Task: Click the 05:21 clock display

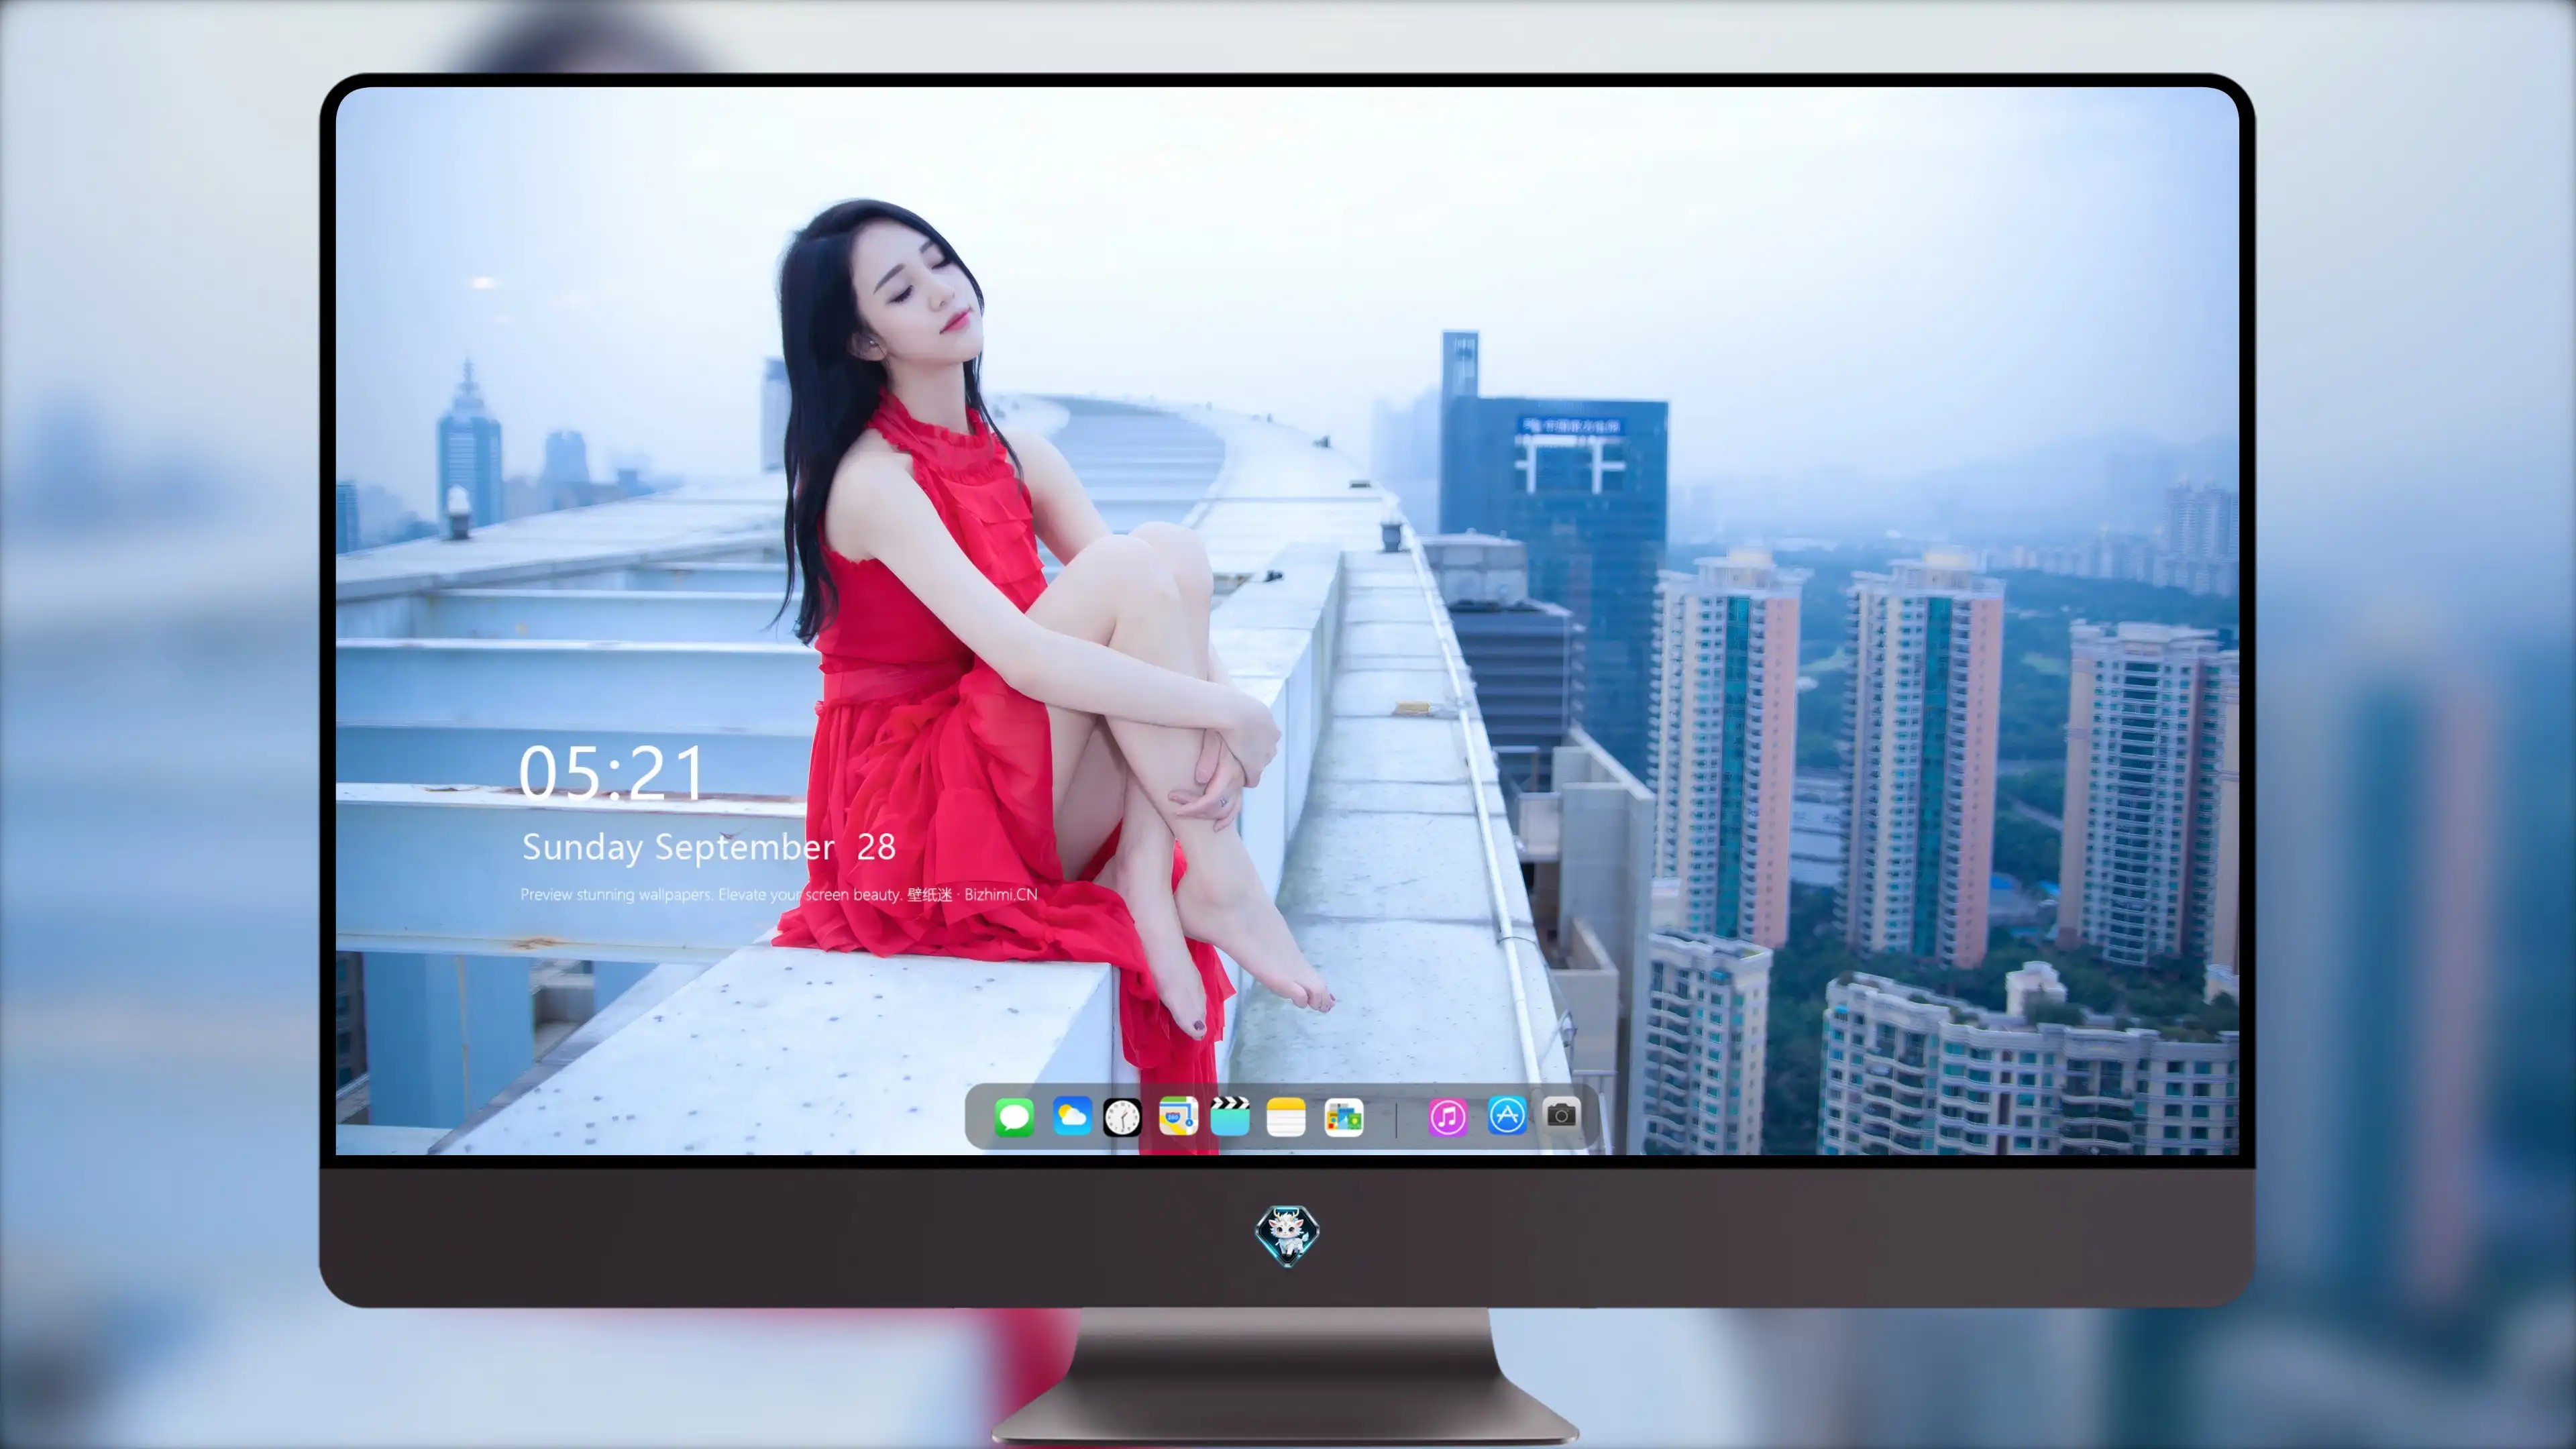Action: point(612,772)
